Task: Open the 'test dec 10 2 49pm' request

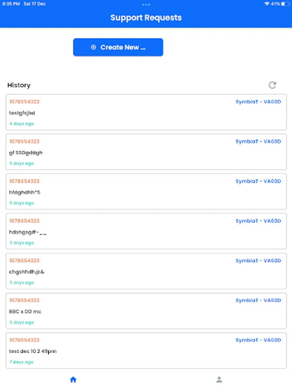Action: [x=146, y=351]
